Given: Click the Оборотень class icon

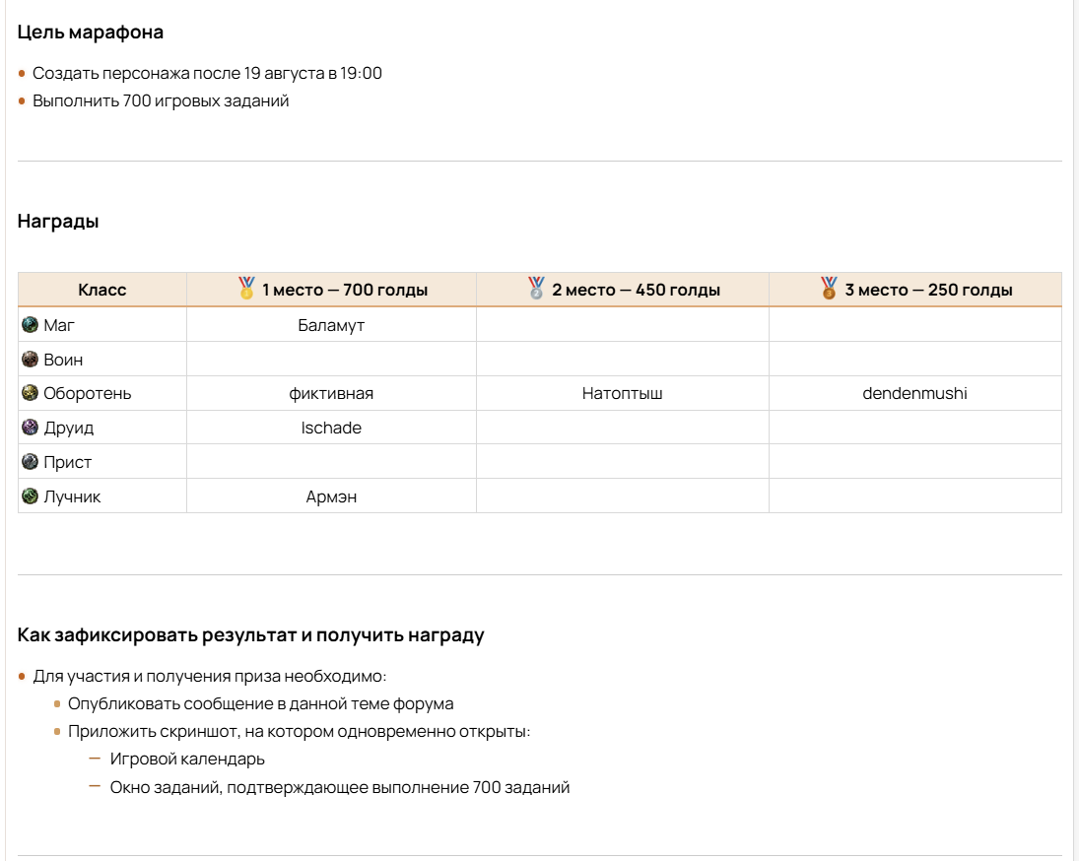Looking at the screenshot, I should (x=30, y=393).
